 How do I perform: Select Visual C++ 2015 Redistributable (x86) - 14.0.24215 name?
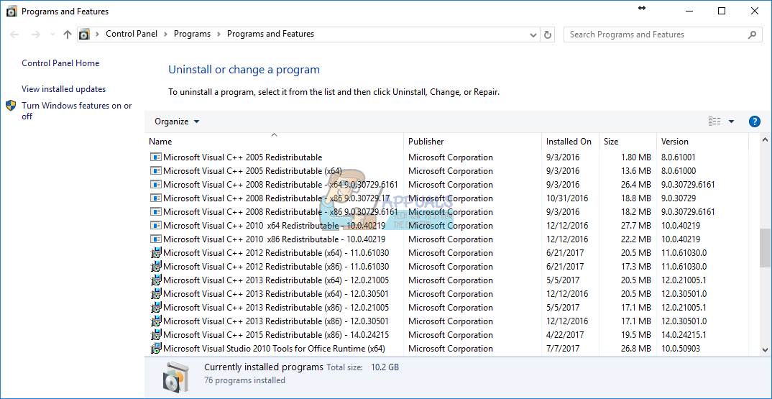click(276, 334)
